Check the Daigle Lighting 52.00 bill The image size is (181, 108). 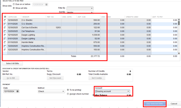click(x=5, y=39)
